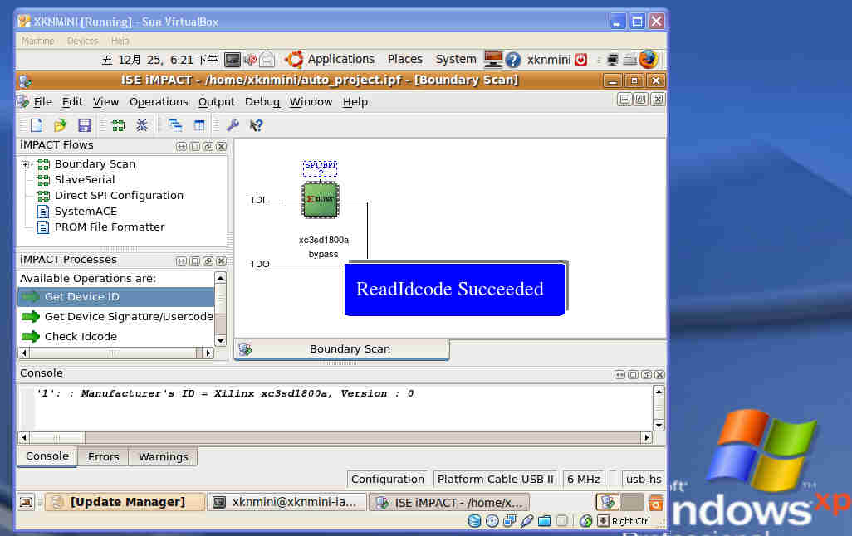852x536 pixels.
Task: Click the network icon in the panel tray
Action: coord(613,59)
